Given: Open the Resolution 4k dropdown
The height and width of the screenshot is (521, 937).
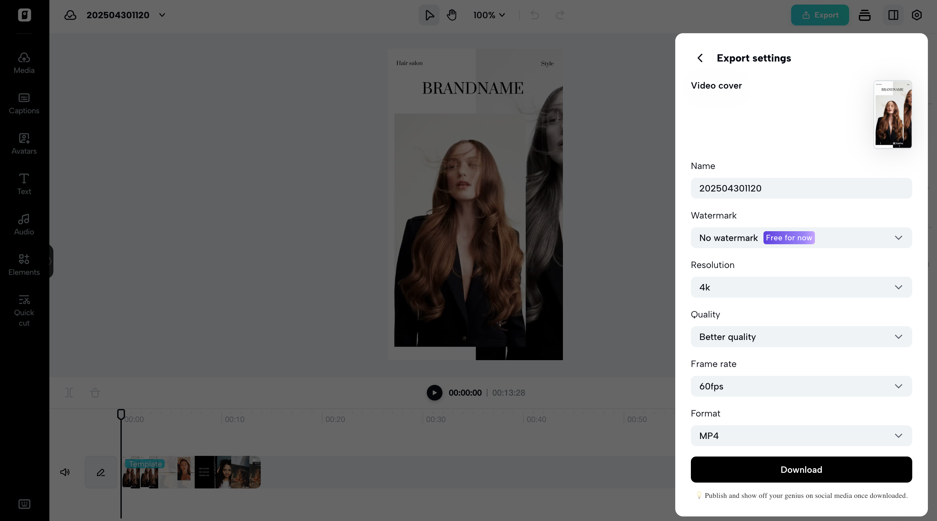Looking at the screenshot, I should (x=801, y=288).
